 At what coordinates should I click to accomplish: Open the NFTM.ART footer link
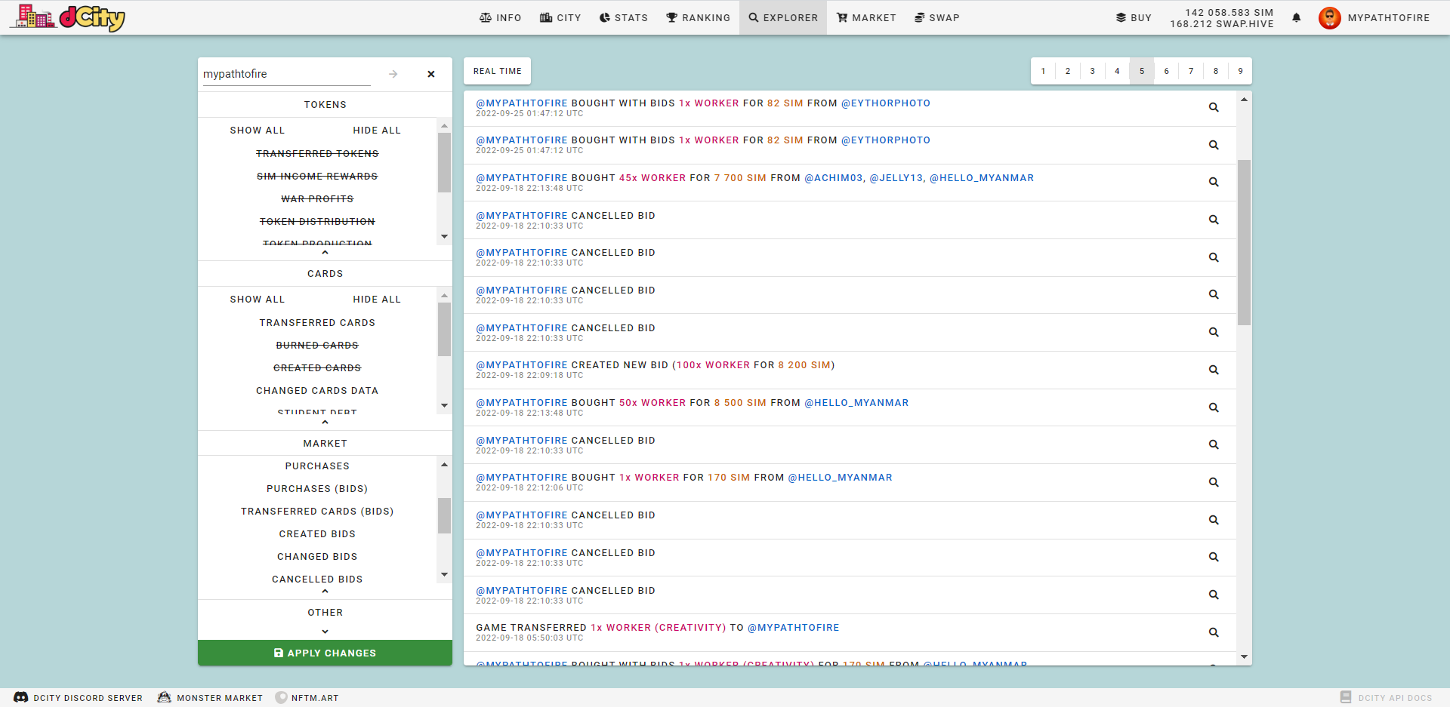[x=307, y=698]
